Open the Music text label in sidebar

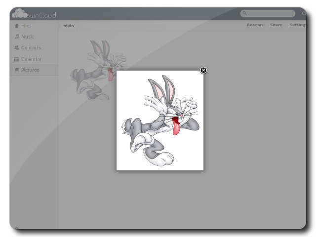pyautogui.click(x=28, y=37)
